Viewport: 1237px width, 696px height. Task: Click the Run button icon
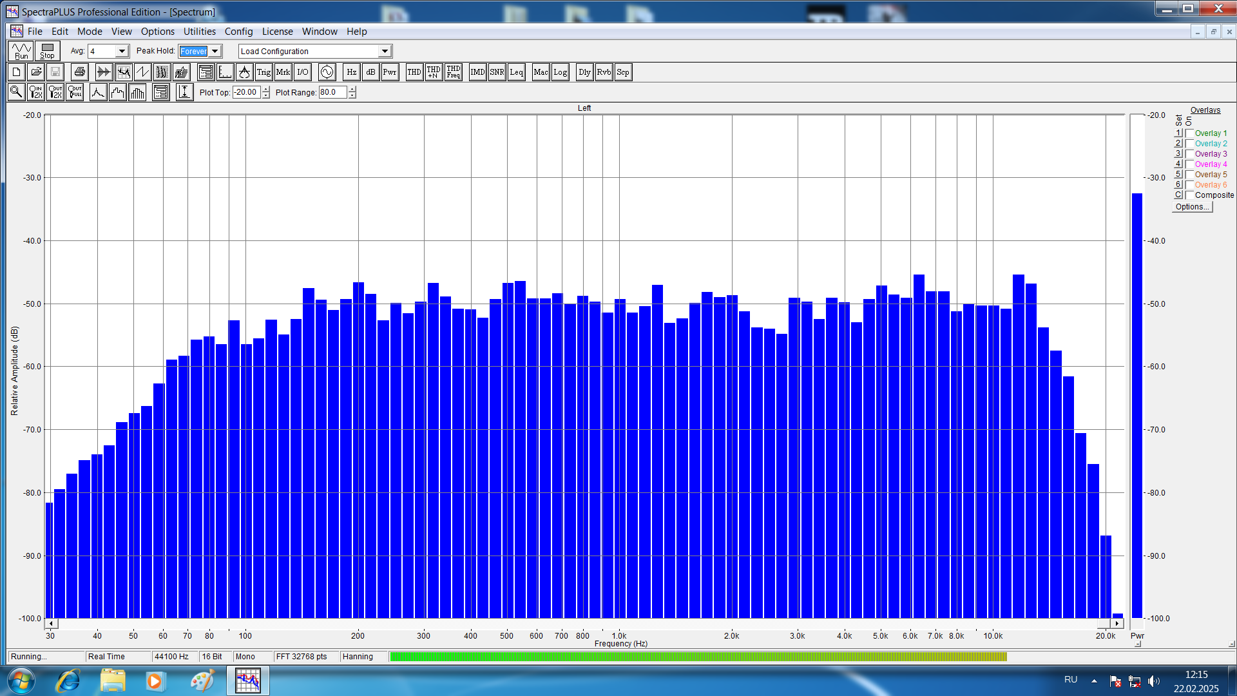click(21, 51)
